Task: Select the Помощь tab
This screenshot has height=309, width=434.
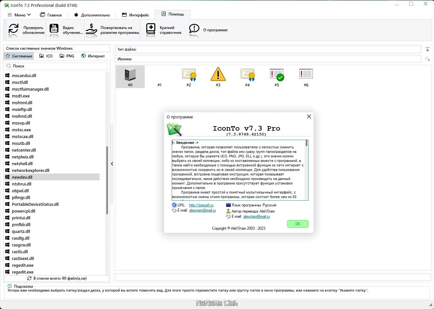Action: 173,14
